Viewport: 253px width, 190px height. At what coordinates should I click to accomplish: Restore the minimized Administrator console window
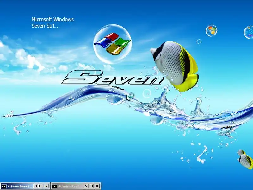pos(86,186)
